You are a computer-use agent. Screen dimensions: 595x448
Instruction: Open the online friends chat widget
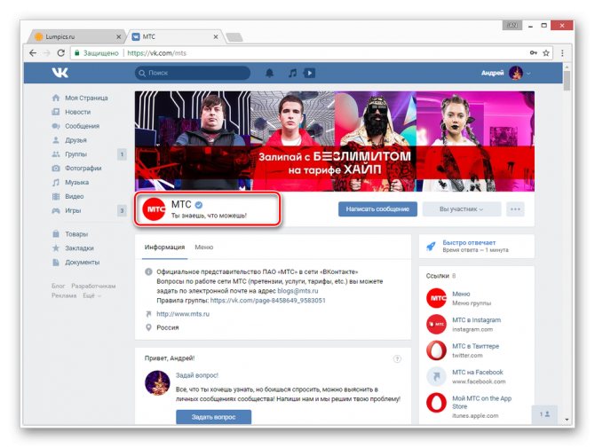(545, 414)
